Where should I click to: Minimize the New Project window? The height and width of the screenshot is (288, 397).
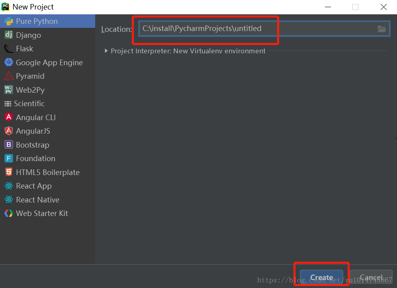coord(328,7)
